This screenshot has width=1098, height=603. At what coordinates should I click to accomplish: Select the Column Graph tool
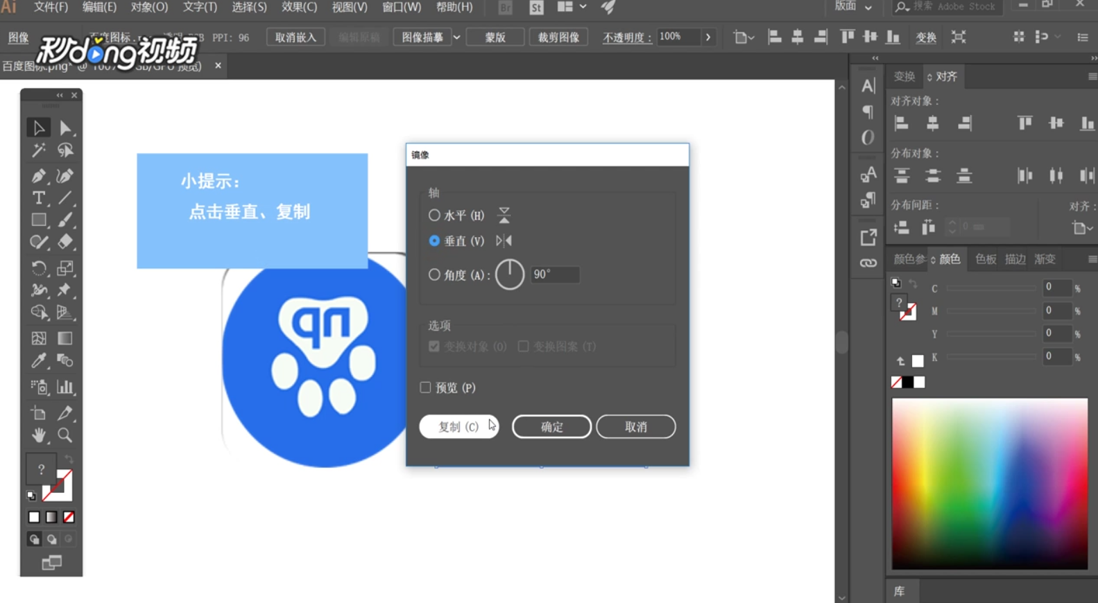65,387
